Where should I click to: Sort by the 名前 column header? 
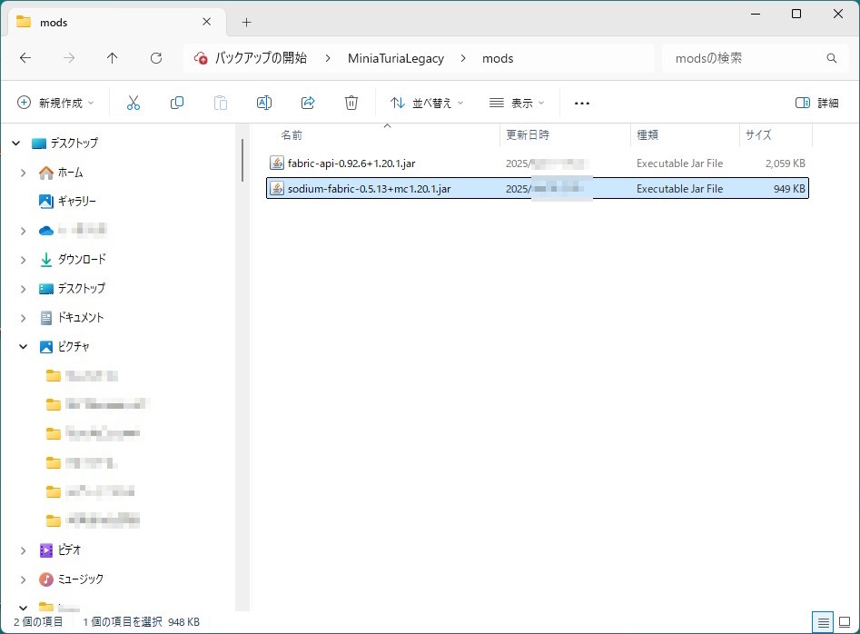292,135
